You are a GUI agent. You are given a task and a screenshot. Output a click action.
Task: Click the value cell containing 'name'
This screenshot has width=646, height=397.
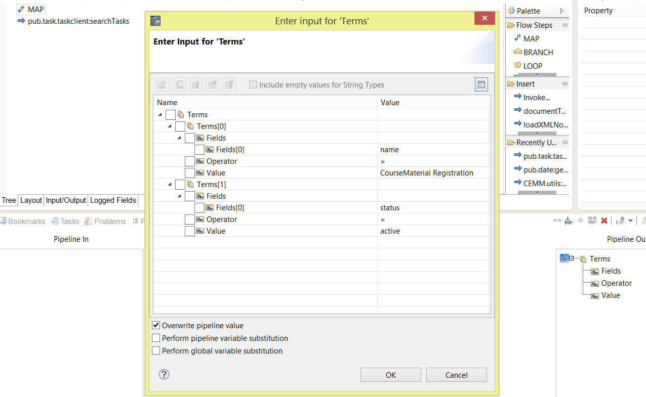click(434, 150)
